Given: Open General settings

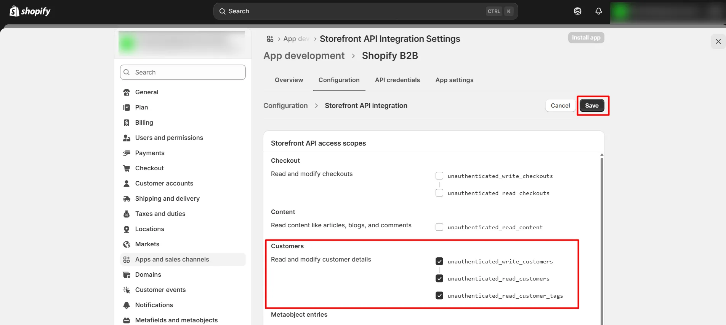Looking at the screenshot, I should pyautogui.click(x=183, y=92).
